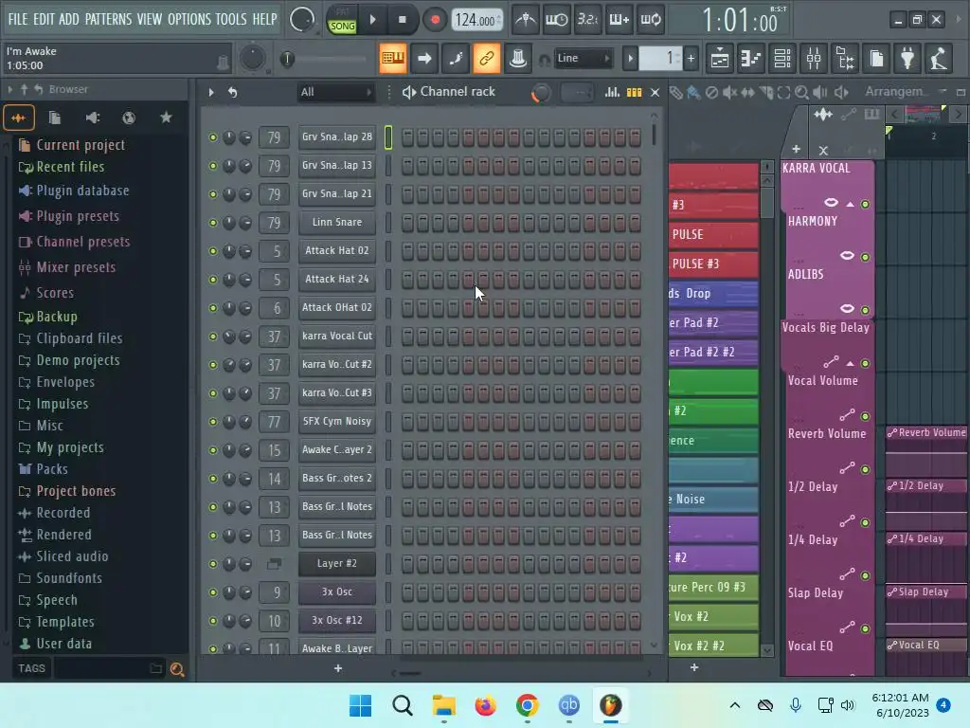Expand the Current project browser folder
Viewport: 970px width, 728px height.
72,145
